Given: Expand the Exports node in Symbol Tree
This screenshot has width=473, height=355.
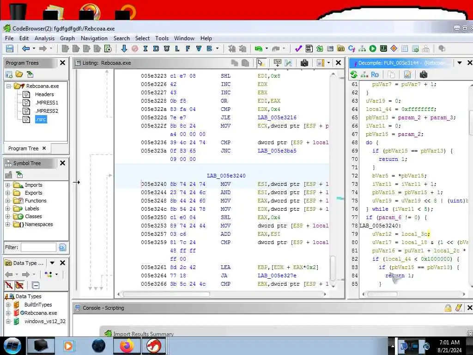Looking at the screenshot, I should click(8, 193).
